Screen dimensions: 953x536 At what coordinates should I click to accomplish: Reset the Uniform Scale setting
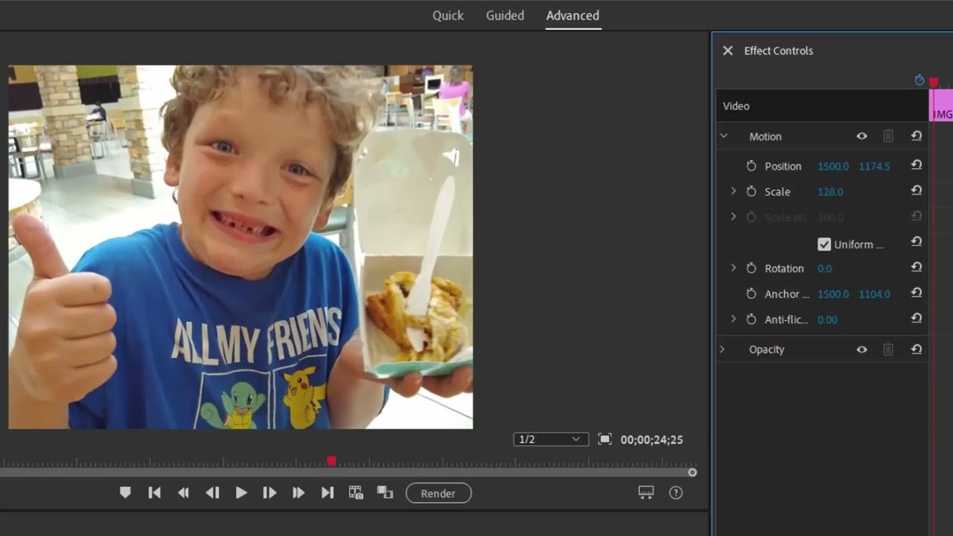pyautogui.click(x=917, y=242)
